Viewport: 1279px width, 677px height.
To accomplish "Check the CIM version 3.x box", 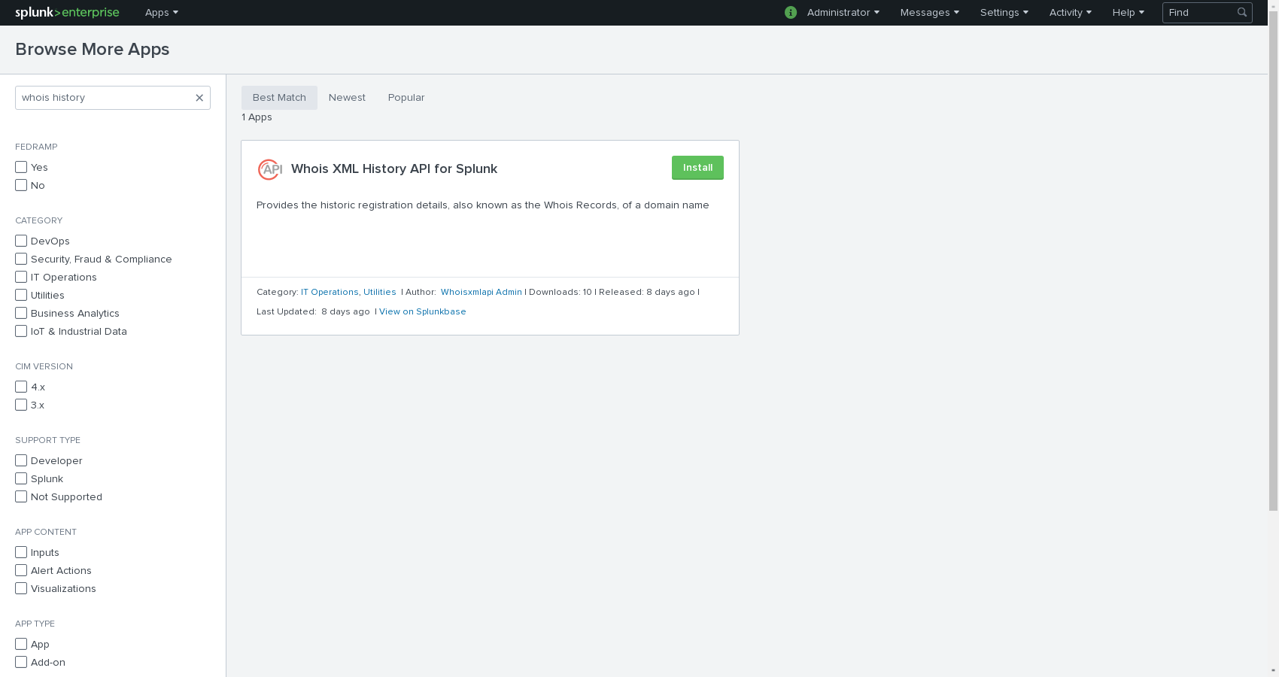I will pyautogui.click(x=21, y=405).
